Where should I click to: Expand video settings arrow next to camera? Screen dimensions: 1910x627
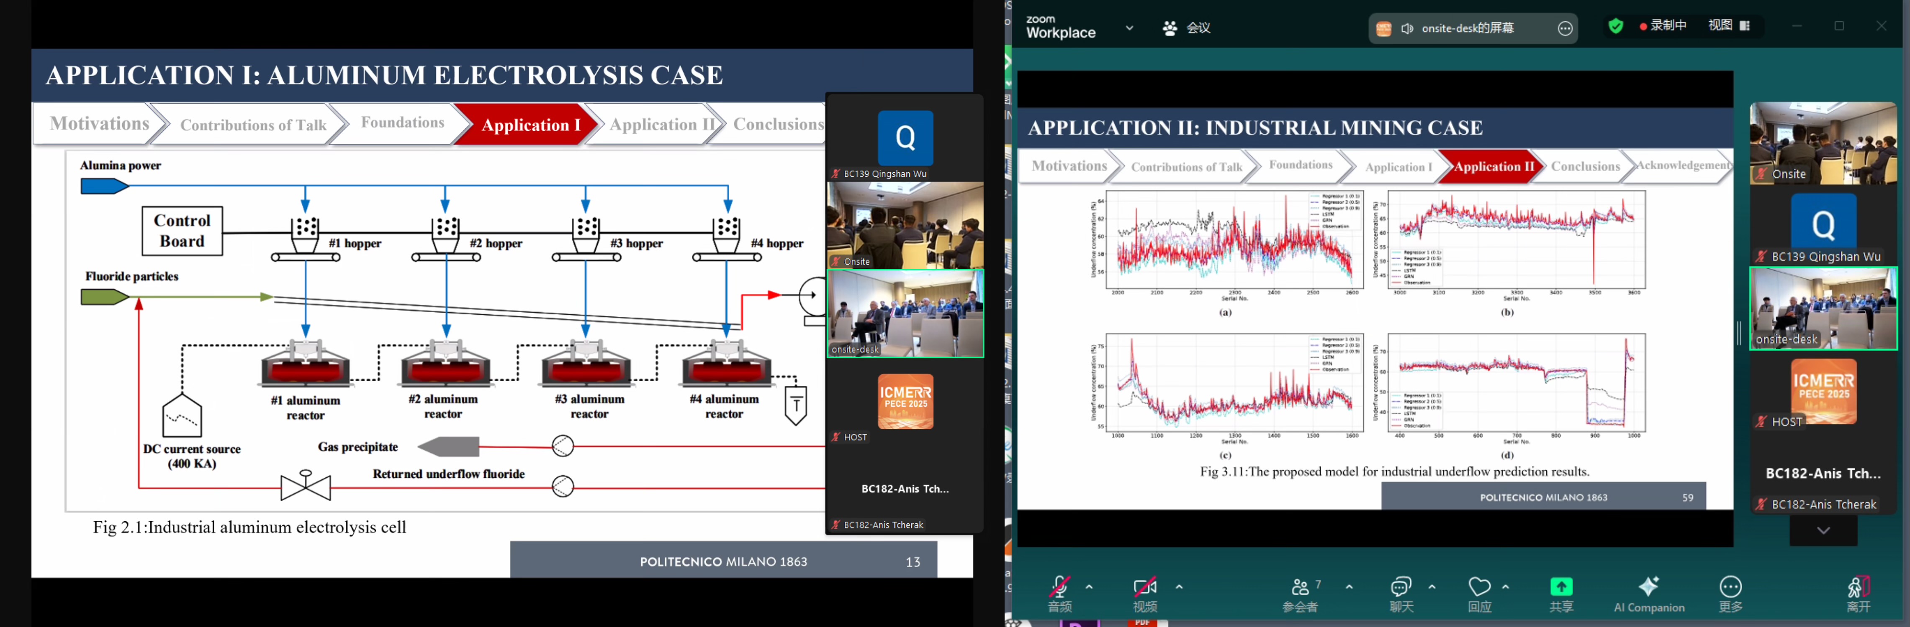point(1179,586)
